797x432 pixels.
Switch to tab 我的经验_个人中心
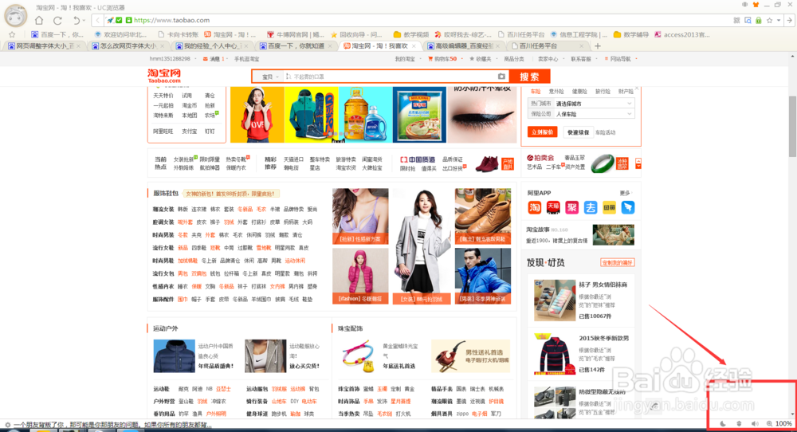[x=211, y=45]
